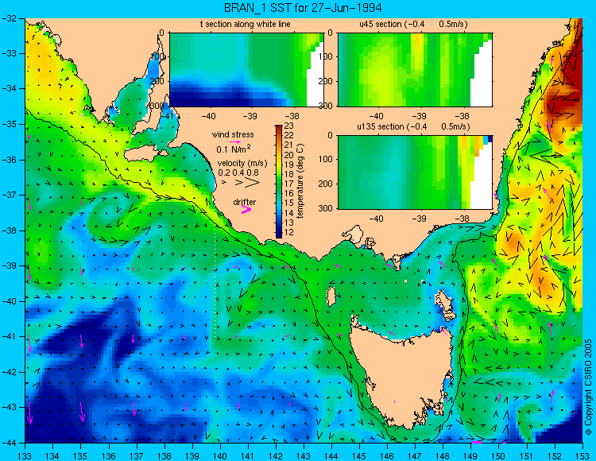Click the temperature color scale bar
Screen dimensions: 596x461
[x=279, y=182]
